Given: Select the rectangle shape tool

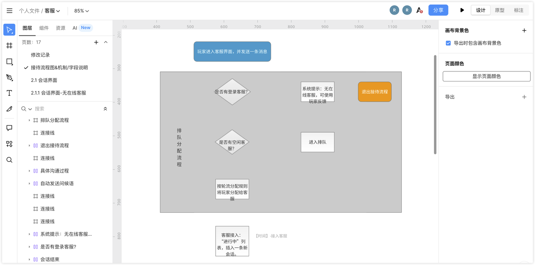Looking at the screenshot, I should 9,61.
